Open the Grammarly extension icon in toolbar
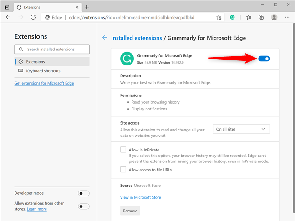This screenshot has width=295, height=221. [x=232, y=17]
